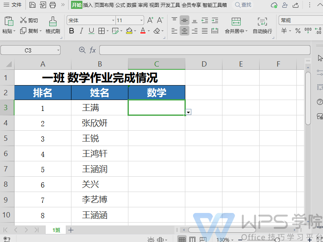This screenshot has width=323, height=242.
Task: Switch to the 插入 tab
Action: coord(88,5)
